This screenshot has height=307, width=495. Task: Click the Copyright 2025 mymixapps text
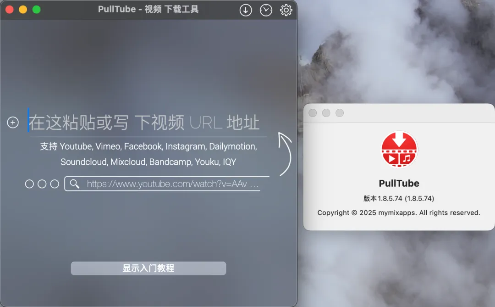tap(399, 213)
